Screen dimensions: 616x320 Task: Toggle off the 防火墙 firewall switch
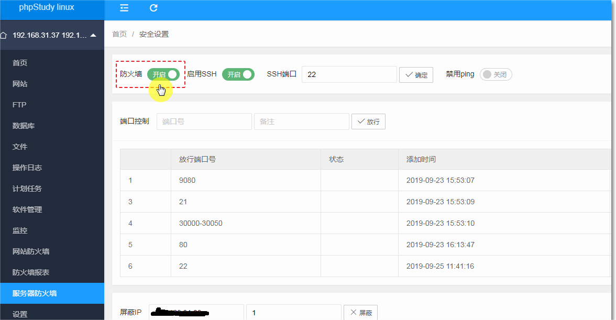164,74
